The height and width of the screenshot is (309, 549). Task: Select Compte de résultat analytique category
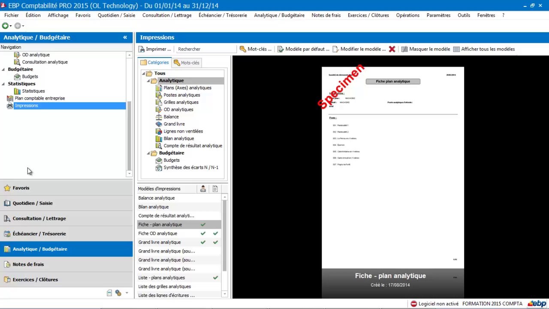[193, 146]
